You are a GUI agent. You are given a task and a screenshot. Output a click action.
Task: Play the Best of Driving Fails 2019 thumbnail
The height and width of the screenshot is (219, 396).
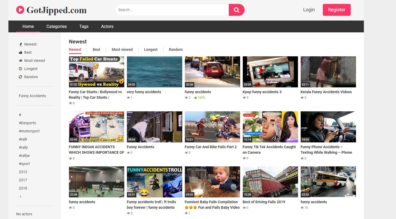[270, 182]
